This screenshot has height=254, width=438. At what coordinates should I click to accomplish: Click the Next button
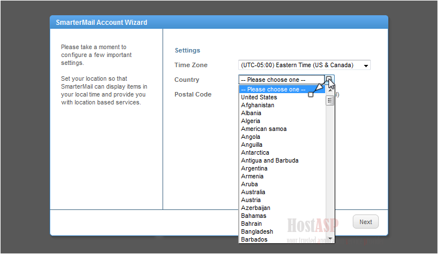pyautogui.click(x=366, y=222)
